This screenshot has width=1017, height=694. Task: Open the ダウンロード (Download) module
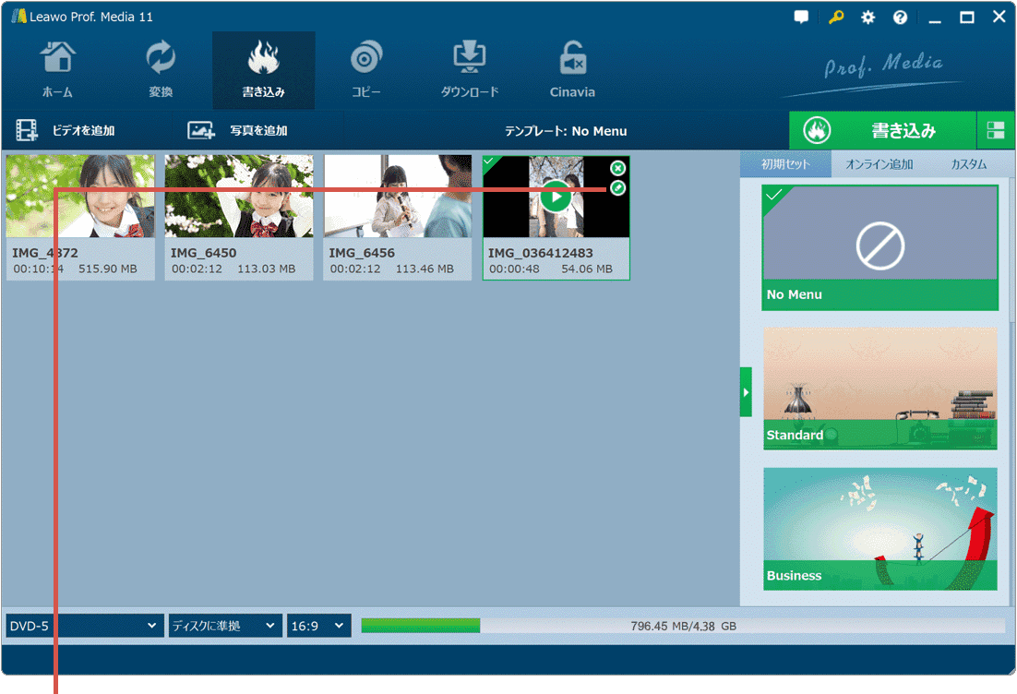469,70
